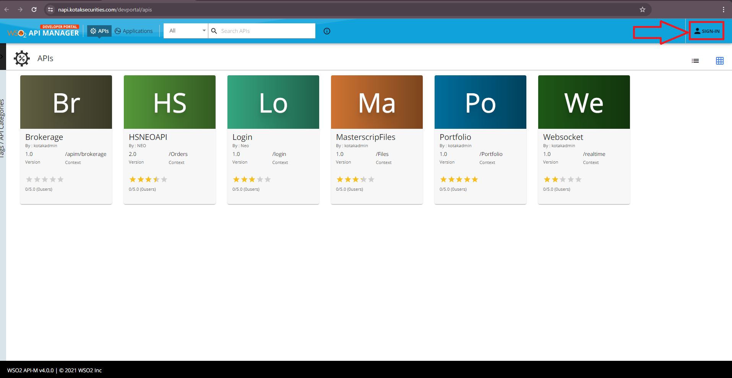
Task: Click the fifth star on Portfolio rating
Action: [x=475, y=179]
